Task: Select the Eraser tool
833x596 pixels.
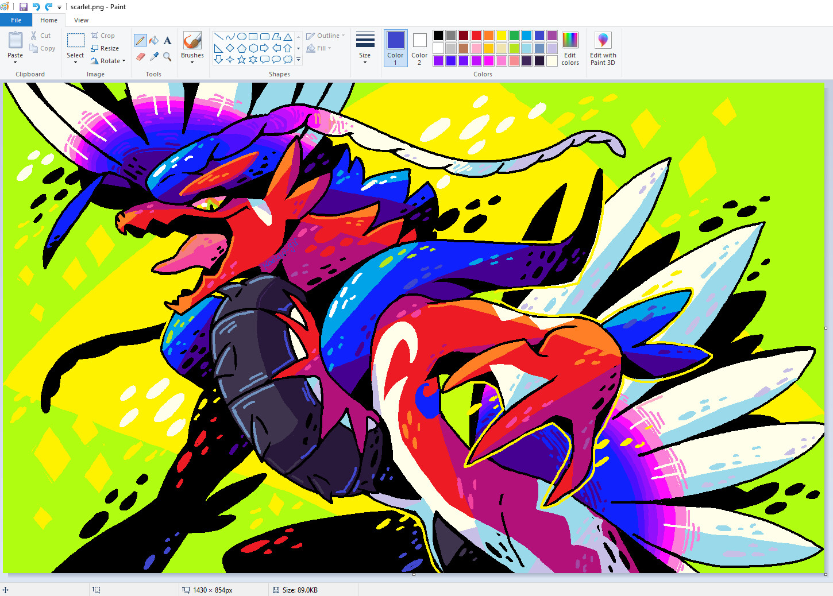Action: [140, 57]
